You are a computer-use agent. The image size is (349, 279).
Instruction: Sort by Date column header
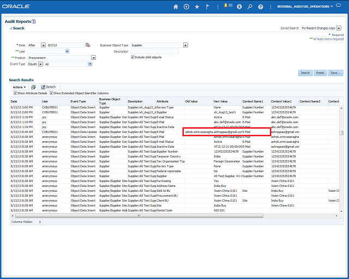coord(26,101)
